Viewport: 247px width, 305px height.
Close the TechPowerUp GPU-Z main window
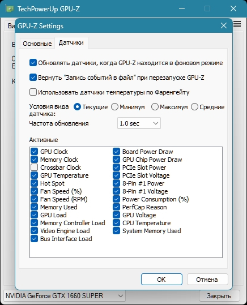tap(233, 8)
